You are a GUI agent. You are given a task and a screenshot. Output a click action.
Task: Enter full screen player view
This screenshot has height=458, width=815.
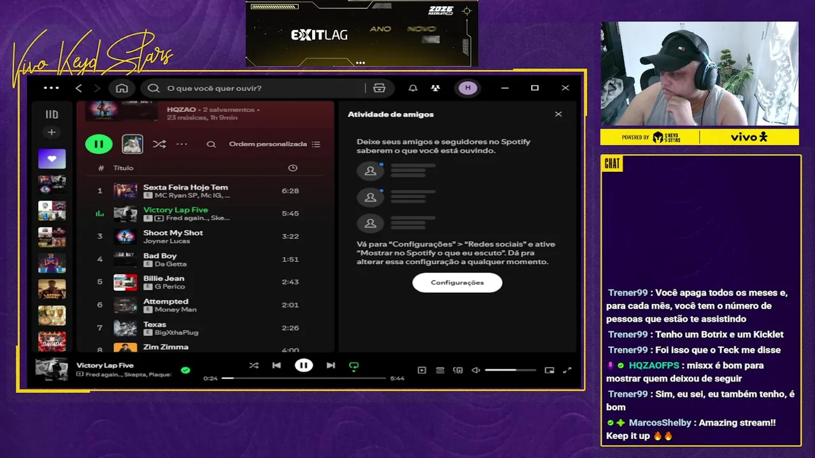[567, 370]
